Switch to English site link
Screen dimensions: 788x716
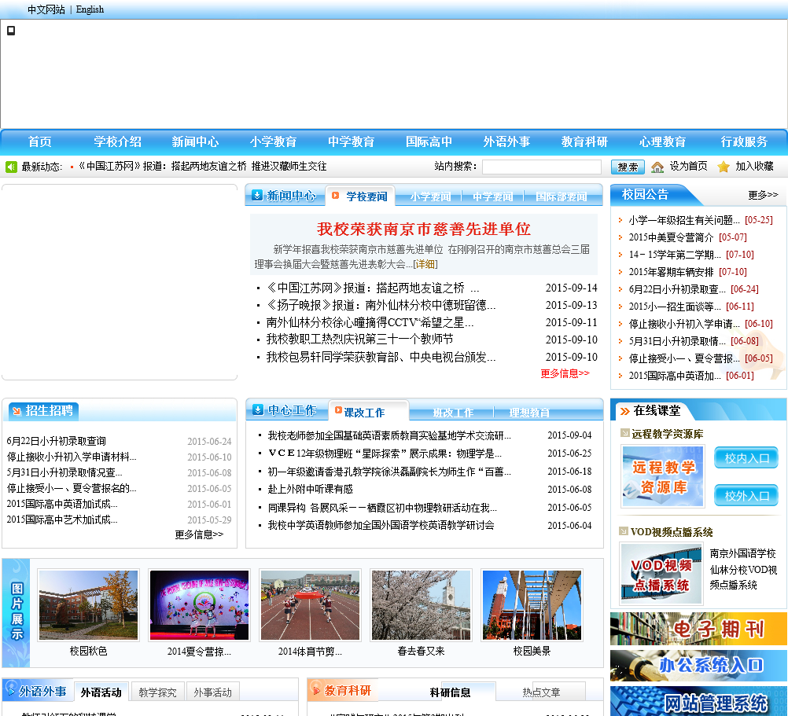(90, 9)
